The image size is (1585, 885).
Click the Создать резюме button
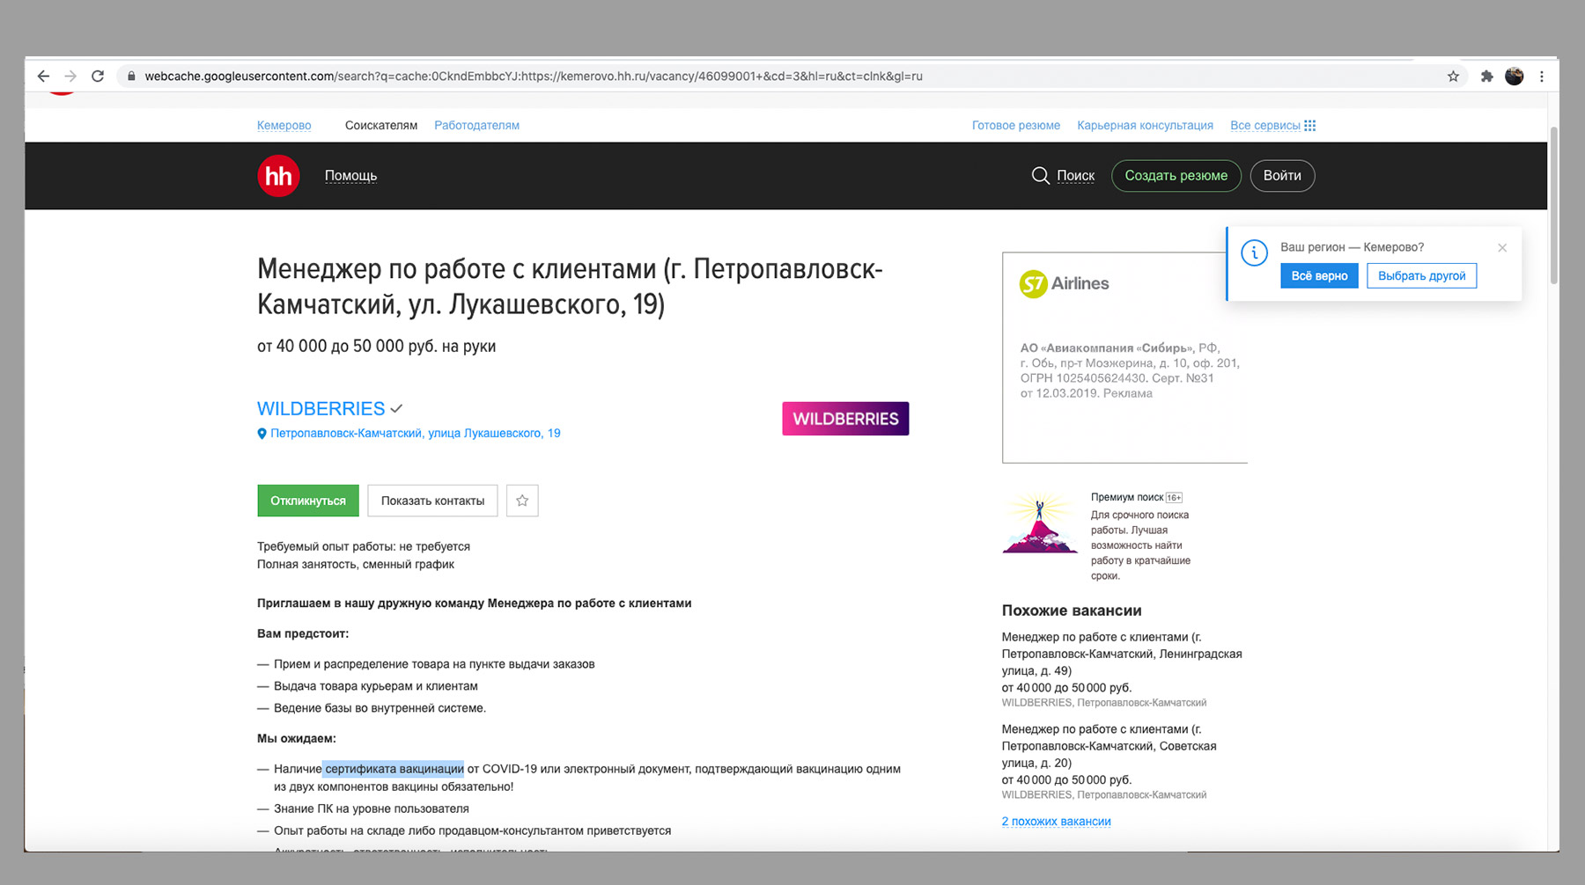(x=1176, y=176)
